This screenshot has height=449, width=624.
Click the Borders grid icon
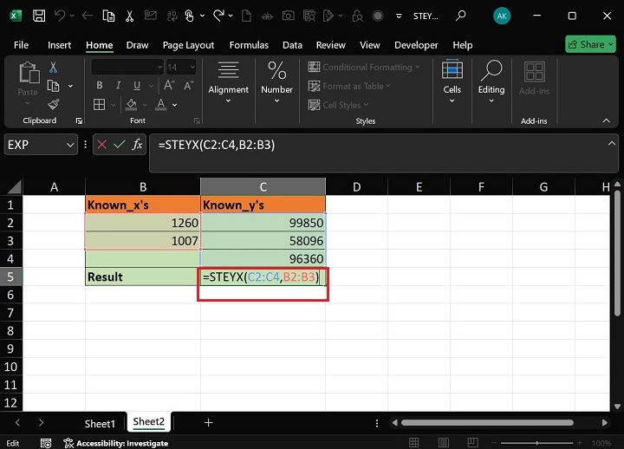pyautogui.click(x=99, y=105)
